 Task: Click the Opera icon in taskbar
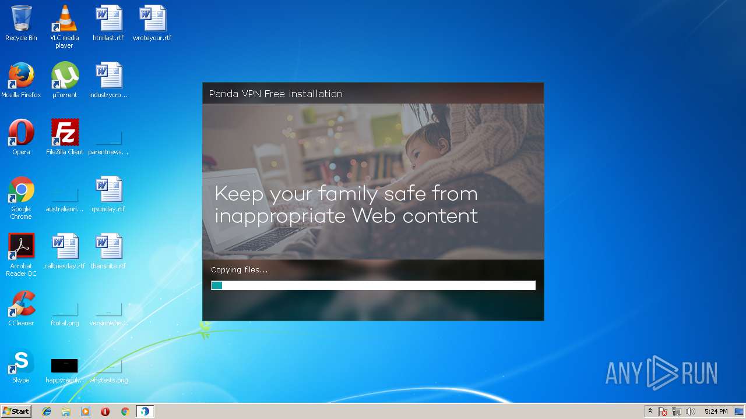click(x=105, y=411)
